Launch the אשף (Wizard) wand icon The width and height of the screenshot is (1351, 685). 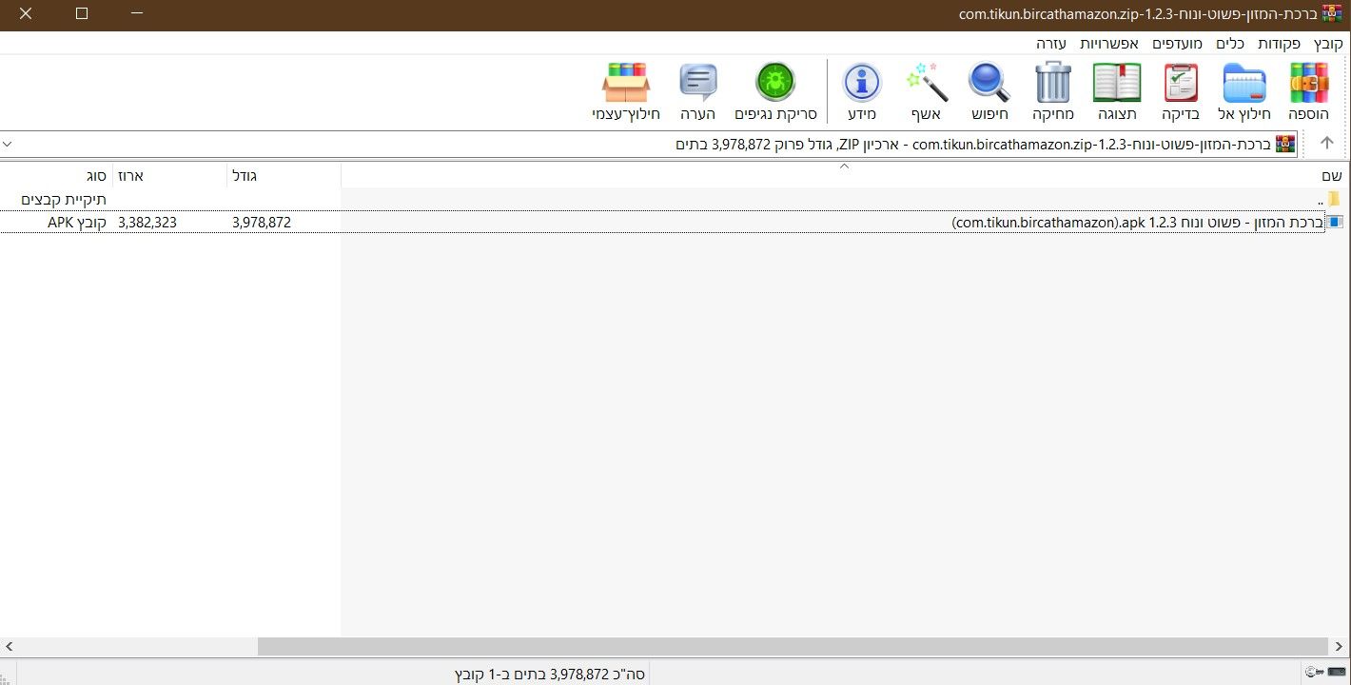point(927,84)
